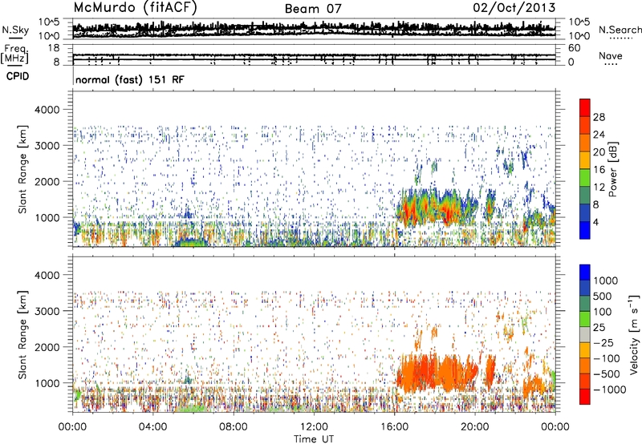Click the 'Beam 07' header label
The width and height of the screenshot is (642, 444).
coord(313,9)
